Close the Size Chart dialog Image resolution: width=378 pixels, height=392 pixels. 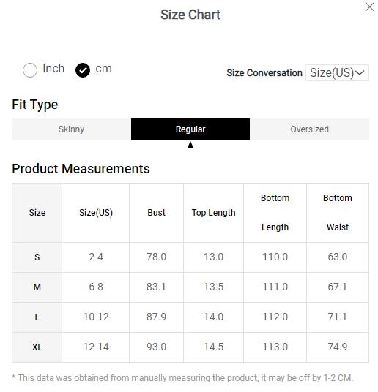pyautogui.click(x=369, y=7)
